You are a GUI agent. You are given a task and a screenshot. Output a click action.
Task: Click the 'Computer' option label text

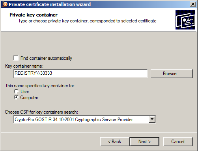[x=29, y=98]
